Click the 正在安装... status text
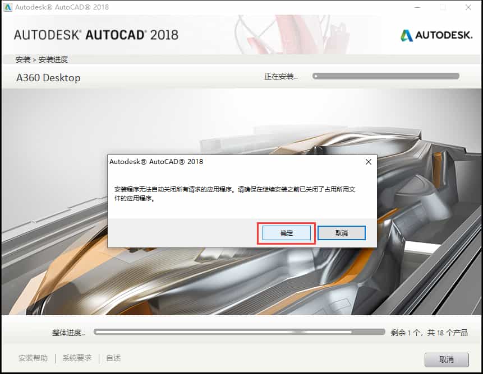Image resolution: width=483 pixels, height=374 pixels. 281,76
